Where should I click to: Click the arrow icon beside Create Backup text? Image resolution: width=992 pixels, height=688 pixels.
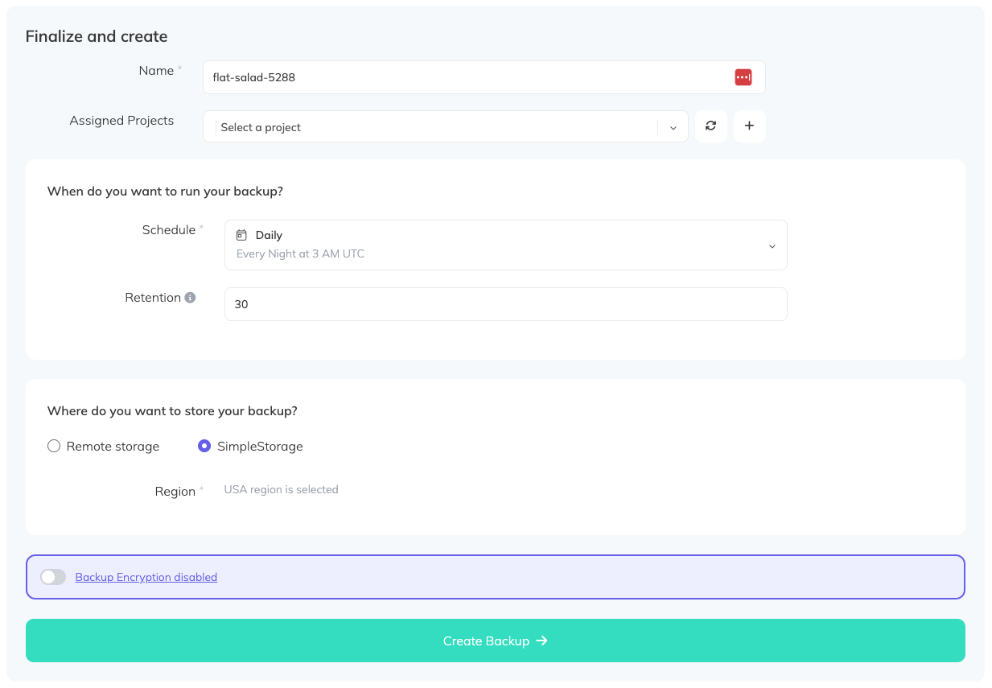[542, 641]
